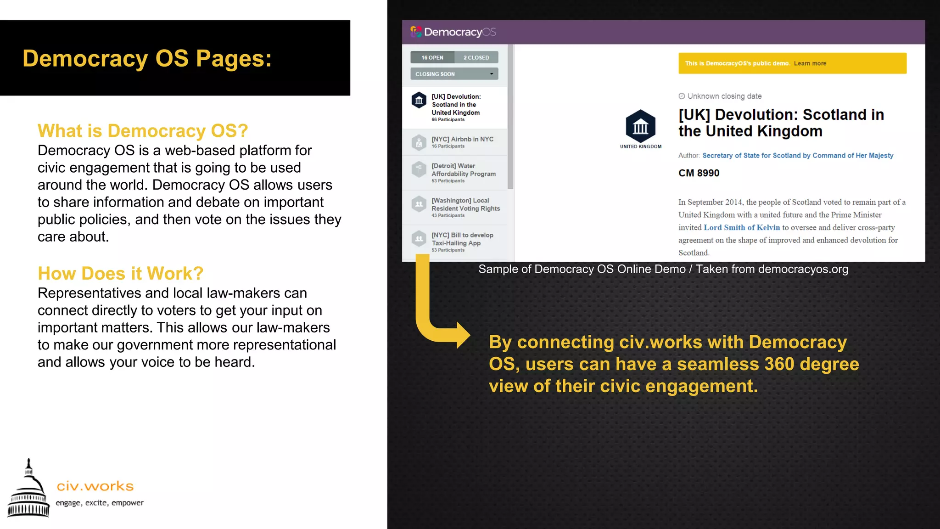Click the 'Learn more' link in yellow banner

click(x=810, y=63)
